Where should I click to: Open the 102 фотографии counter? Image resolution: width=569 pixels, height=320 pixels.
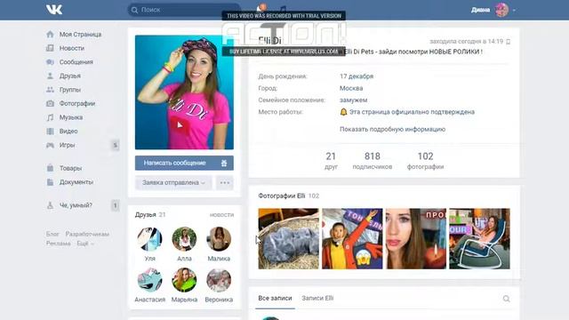pyautogui.click(x=425, y=161)
